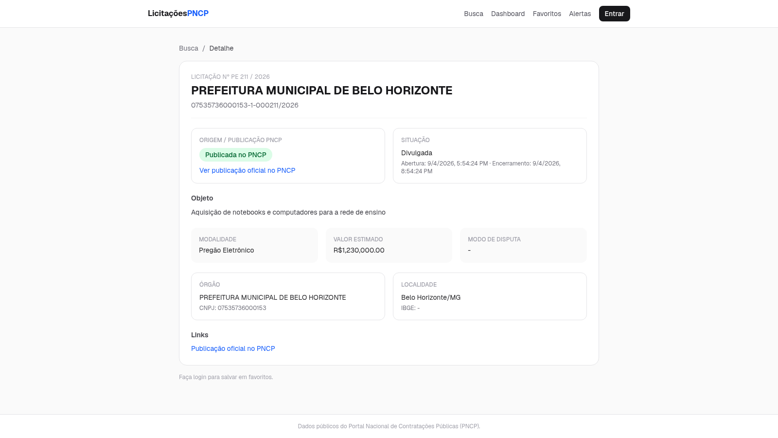The height and width of the screenshot is (438, 778).
Task: Open Alertas in the navigation bar
Action: (x=580, y=14)
